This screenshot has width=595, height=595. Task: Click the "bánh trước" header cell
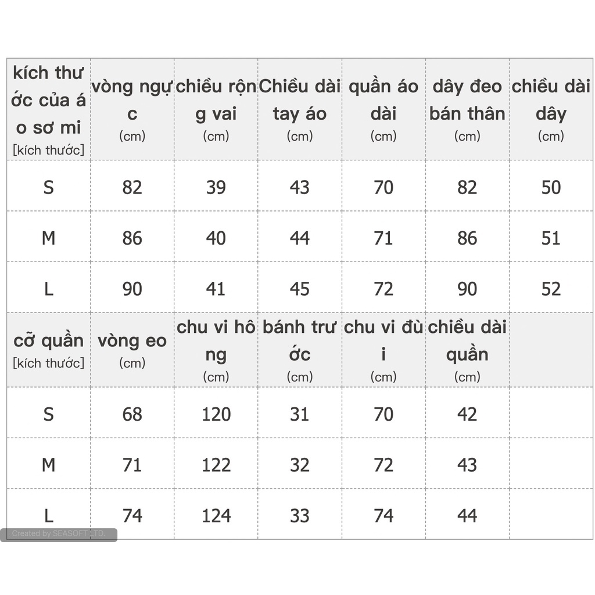[300, 350]
